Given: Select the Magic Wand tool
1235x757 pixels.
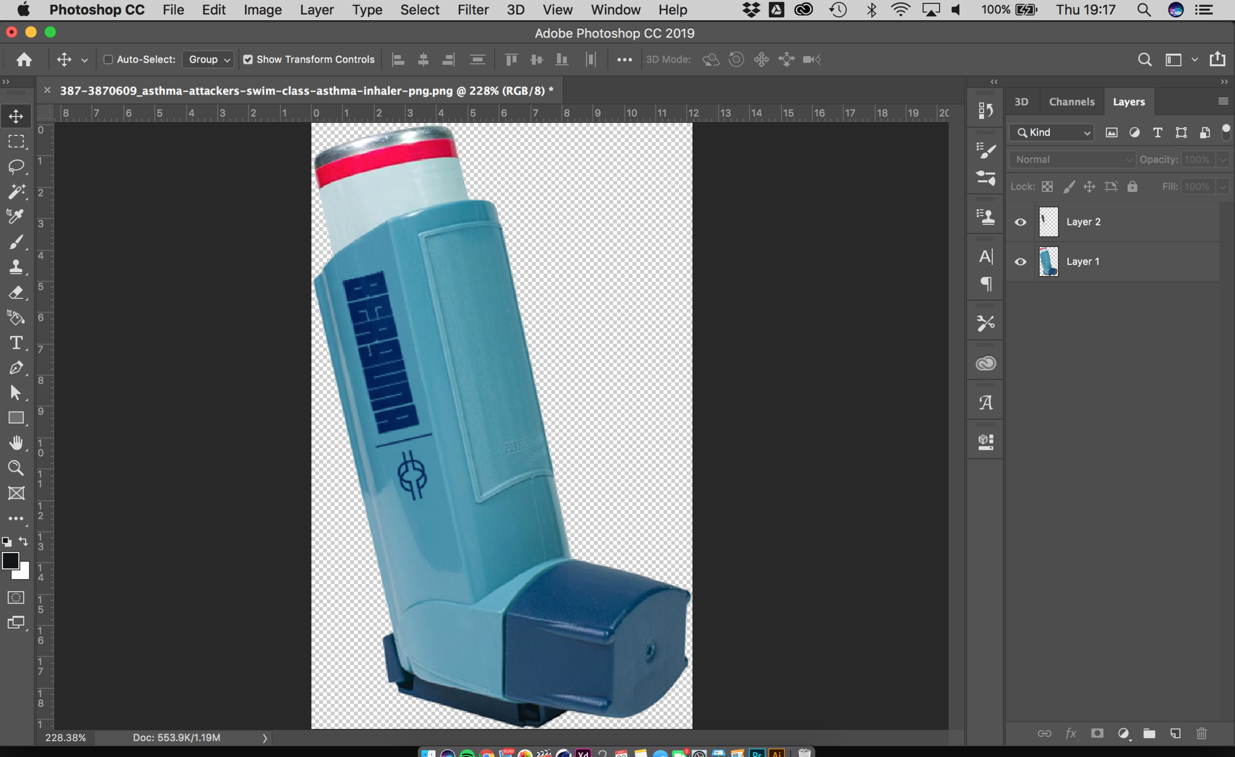Looking at the screenshot, I should pyautogui.click(x=16, y=192).
